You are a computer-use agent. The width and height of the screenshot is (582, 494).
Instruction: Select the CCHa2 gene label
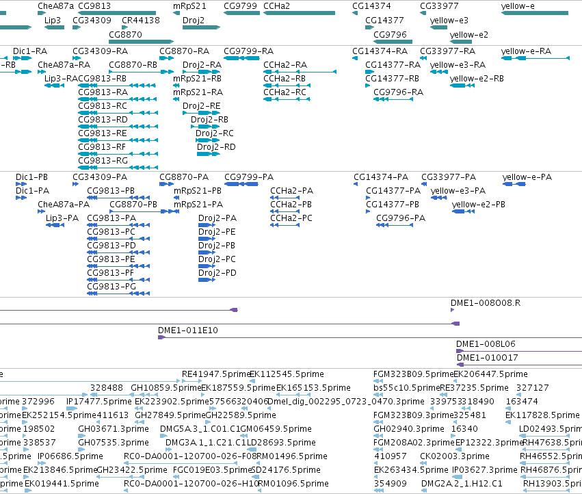[x=276, y=6]
